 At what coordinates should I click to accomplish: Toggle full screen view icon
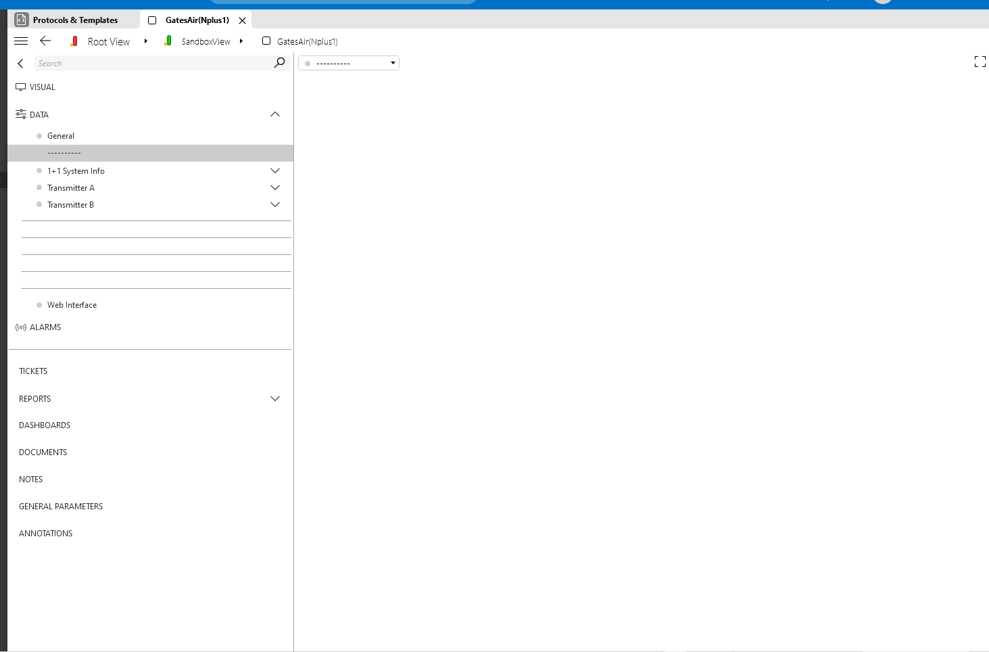tap(980, 62)
